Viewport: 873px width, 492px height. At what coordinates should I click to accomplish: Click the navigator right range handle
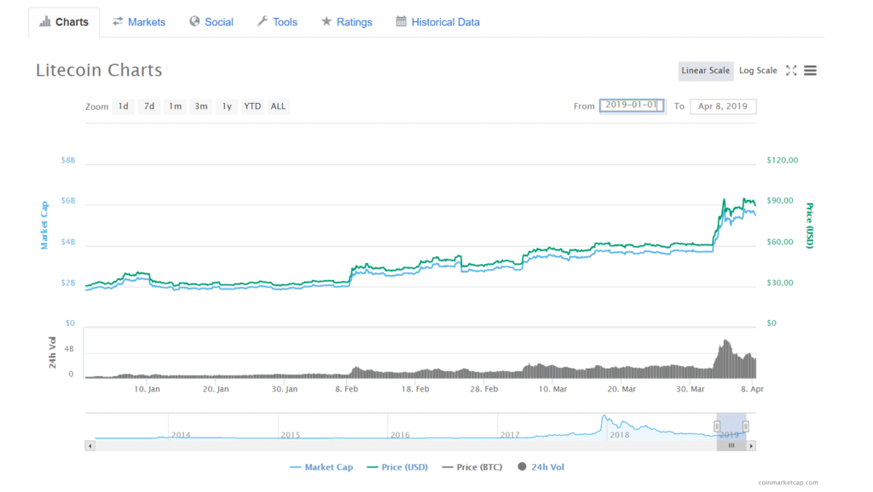745,426
